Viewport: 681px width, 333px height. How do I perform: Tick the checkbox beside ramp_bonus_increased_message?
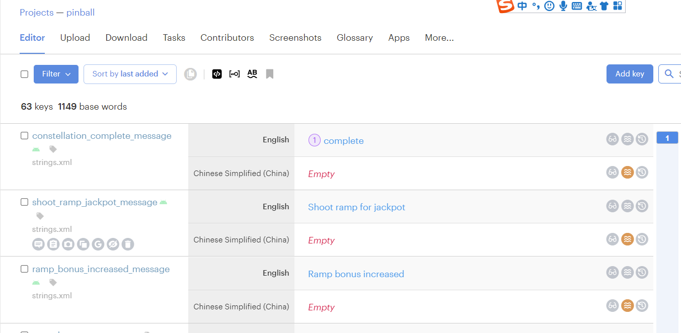(x=24, y=269)
